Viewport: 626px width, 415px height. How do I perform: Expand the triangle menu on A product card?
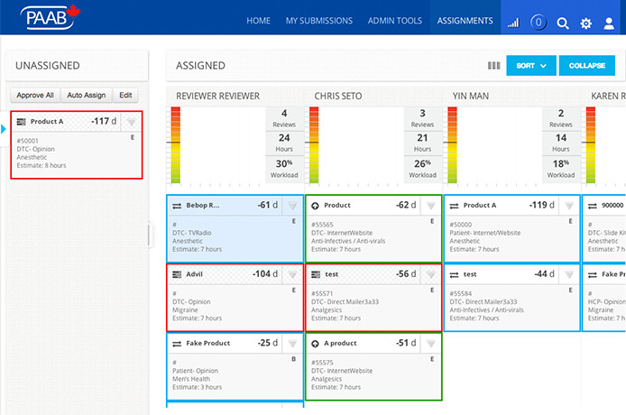point(431,344)
